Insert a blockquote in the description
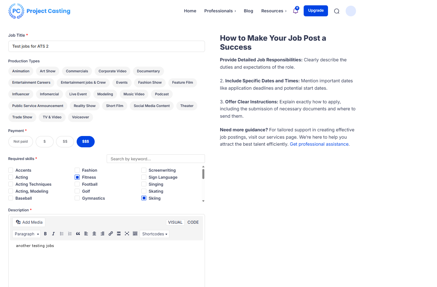 [78, 234]
